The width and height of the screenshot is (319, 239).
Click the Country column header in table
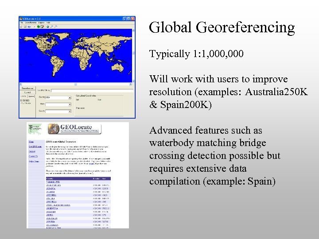pos(50,179)
